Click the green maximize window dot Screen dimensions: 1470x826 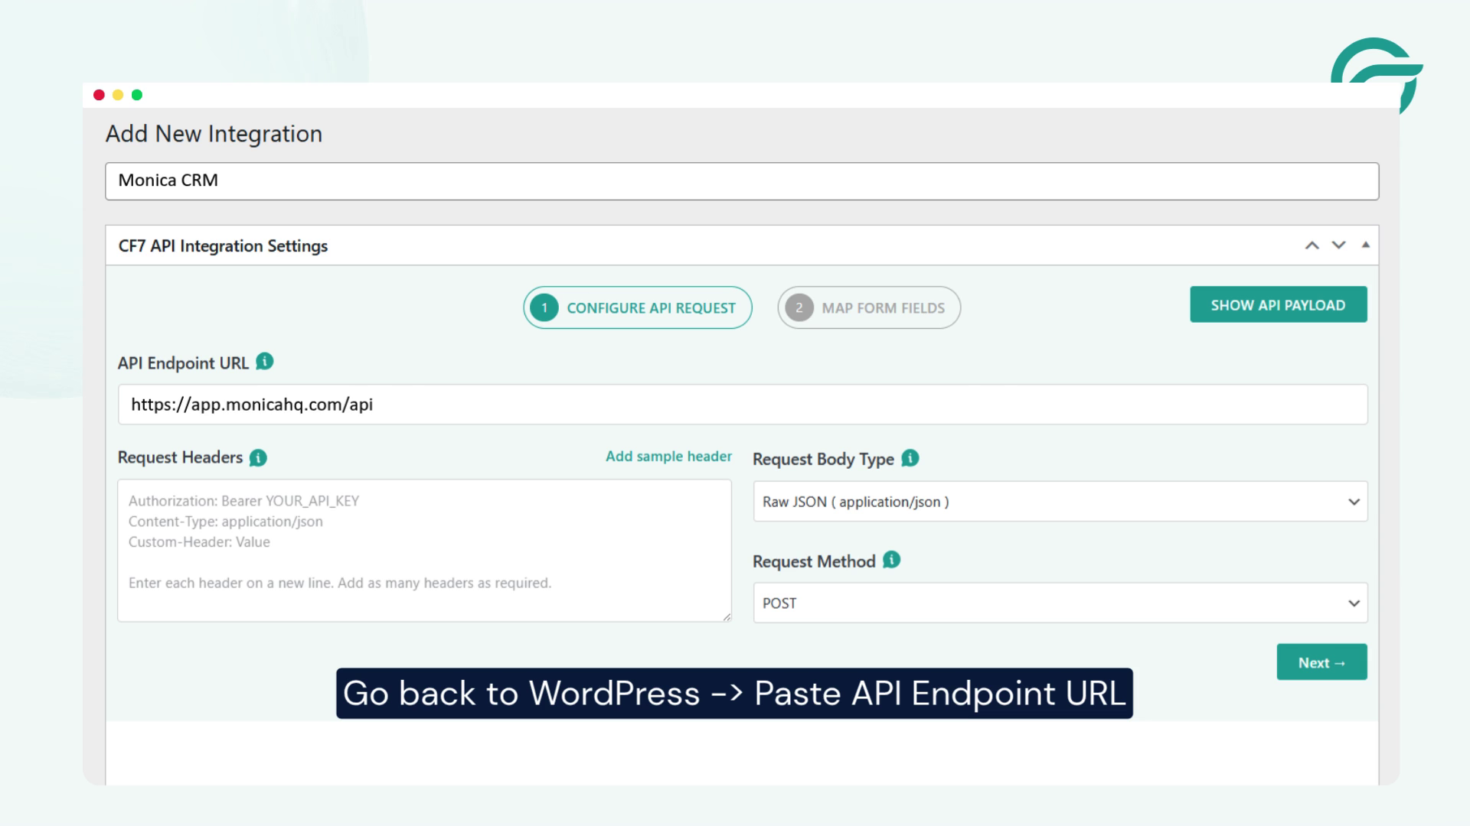click(137, 95)
